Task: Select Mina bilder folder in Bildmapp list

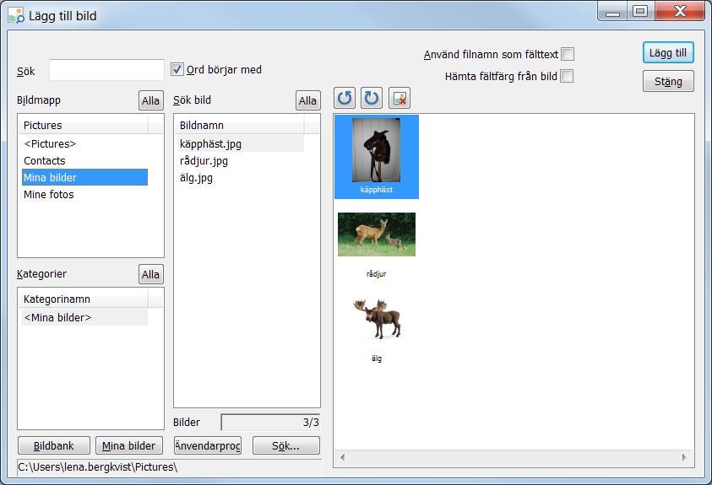Action: (84, 177)
